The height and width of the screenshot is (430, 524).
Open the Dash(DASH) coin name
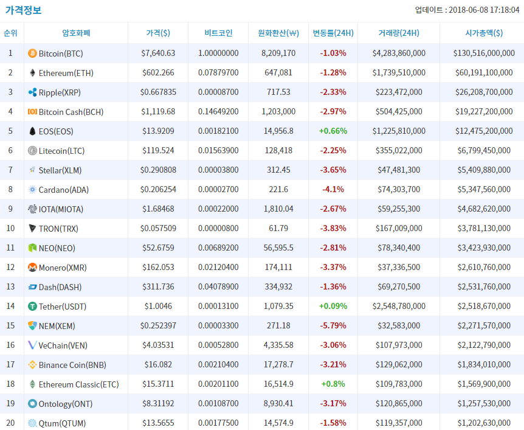coord(60,287)
